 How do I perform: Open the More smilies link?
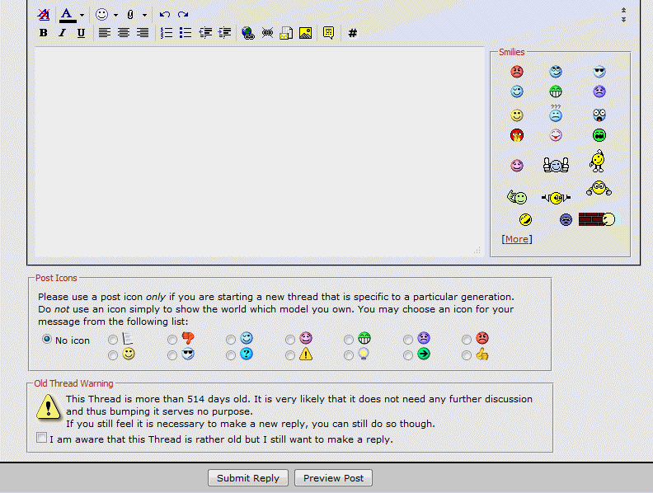click(517, 239)
